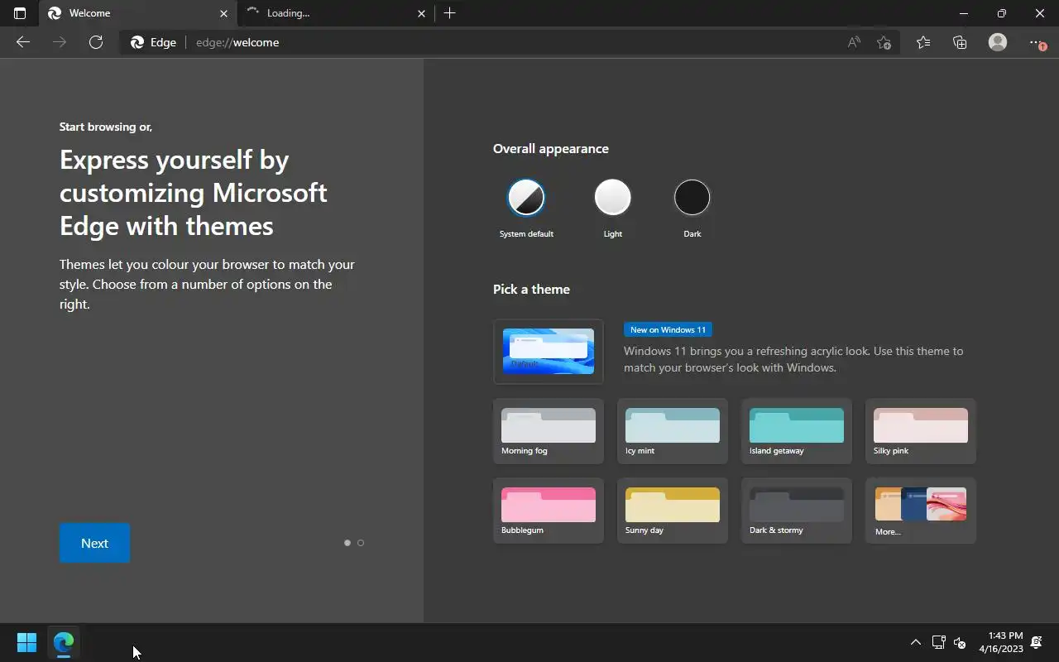Click the Next button
Viewport: 1059px width, 662px height.
[x=94, y=543]
